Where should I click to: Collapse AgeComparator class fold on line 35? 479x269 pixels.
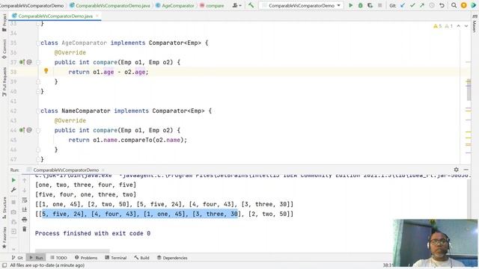38,43
